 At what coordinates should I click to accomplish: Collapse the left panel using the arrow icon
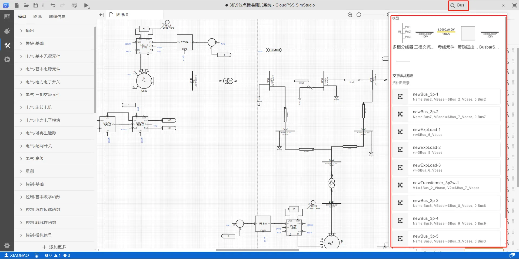click(101, 15)
